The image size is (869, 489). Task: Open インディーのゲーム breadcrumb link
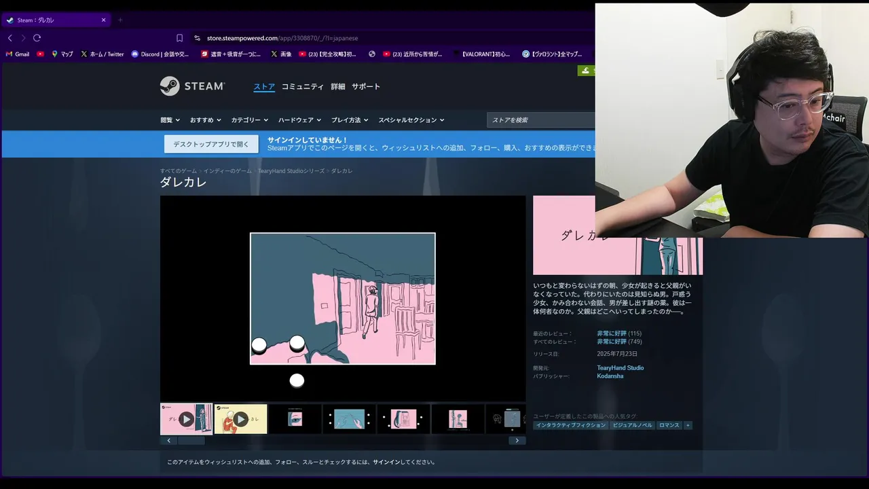(x=227, y=171)
